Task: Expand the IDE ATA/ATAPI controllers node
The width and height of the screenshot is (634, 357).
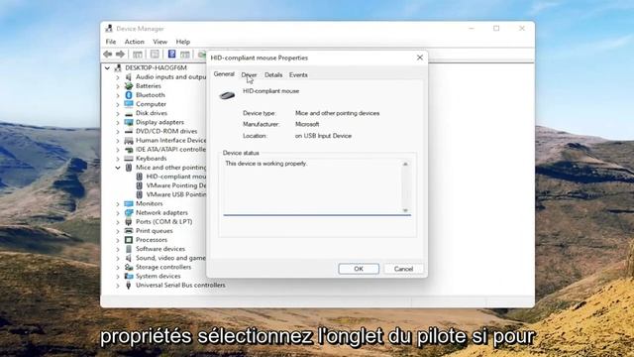Action: coord(118,150)
